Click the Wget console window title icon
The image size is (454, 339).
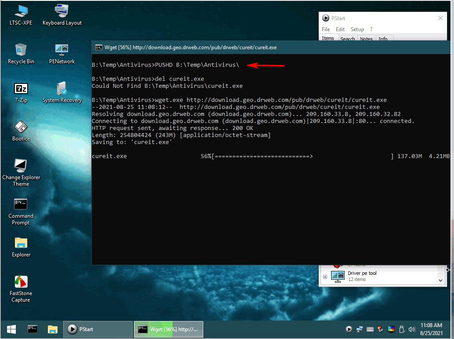99,47
